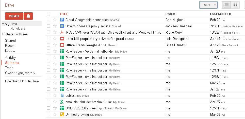
Task: Click the CREATE button
Action: click(x=14, y=16)
